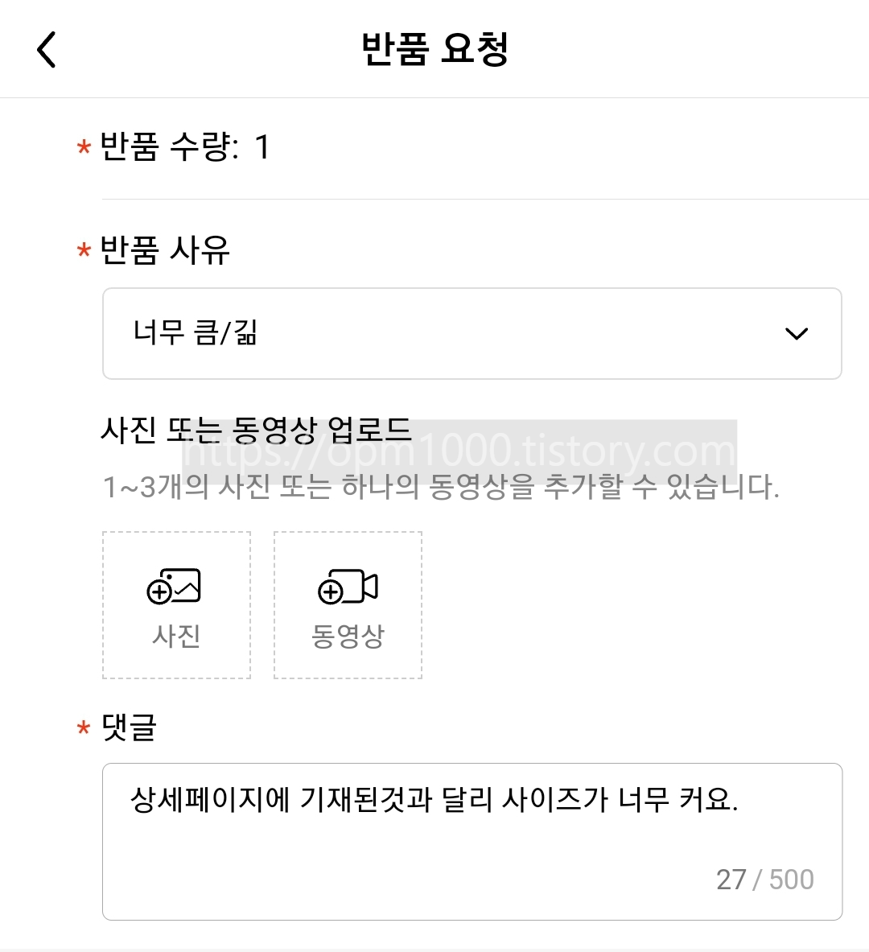This screenshot has height=952, width=869.
Task: Click the camera-with-plus icon inside 사진 box
Action: [176, 587]
